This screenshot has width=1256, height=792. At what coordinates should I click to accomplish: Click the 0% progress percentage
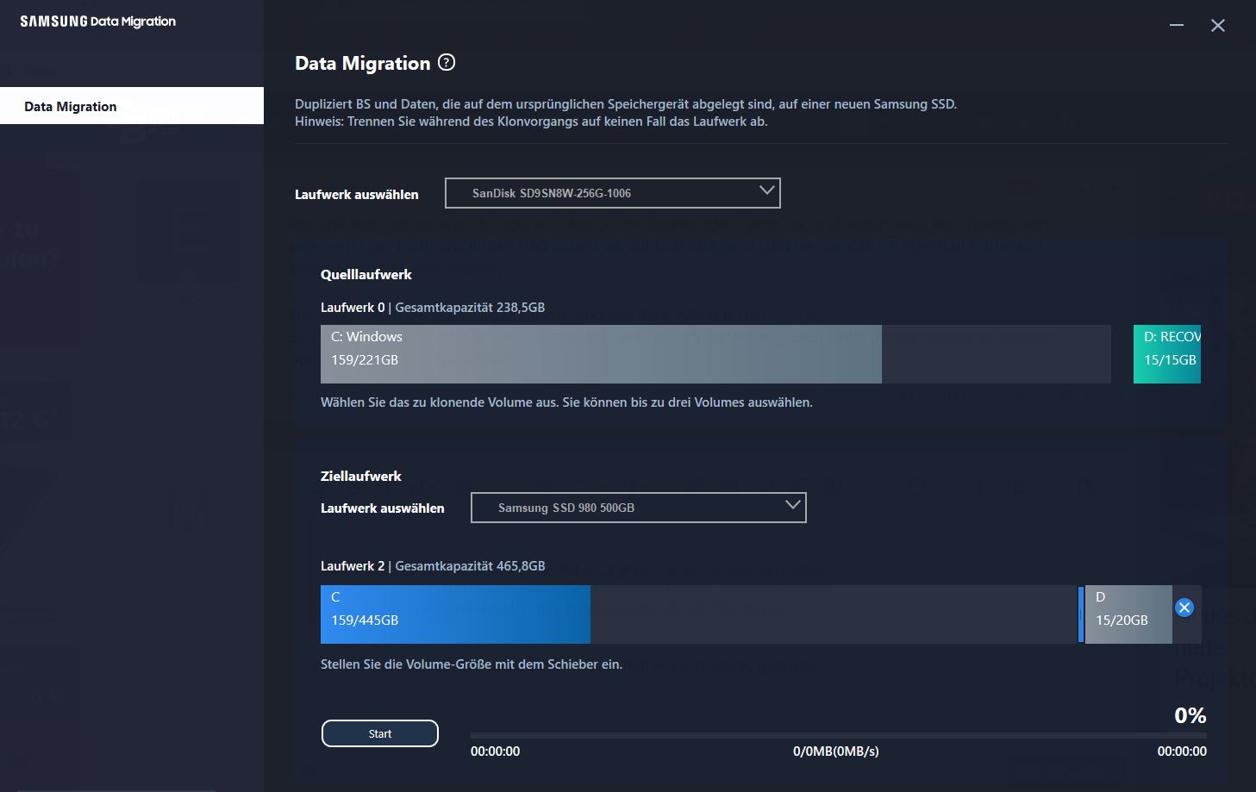tap(1190, 715)
